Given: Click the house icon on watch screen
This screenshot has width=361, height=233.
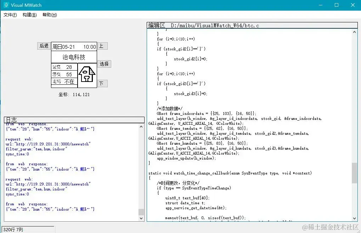Looking at the screenshot, I should click(x=87, y=74).
